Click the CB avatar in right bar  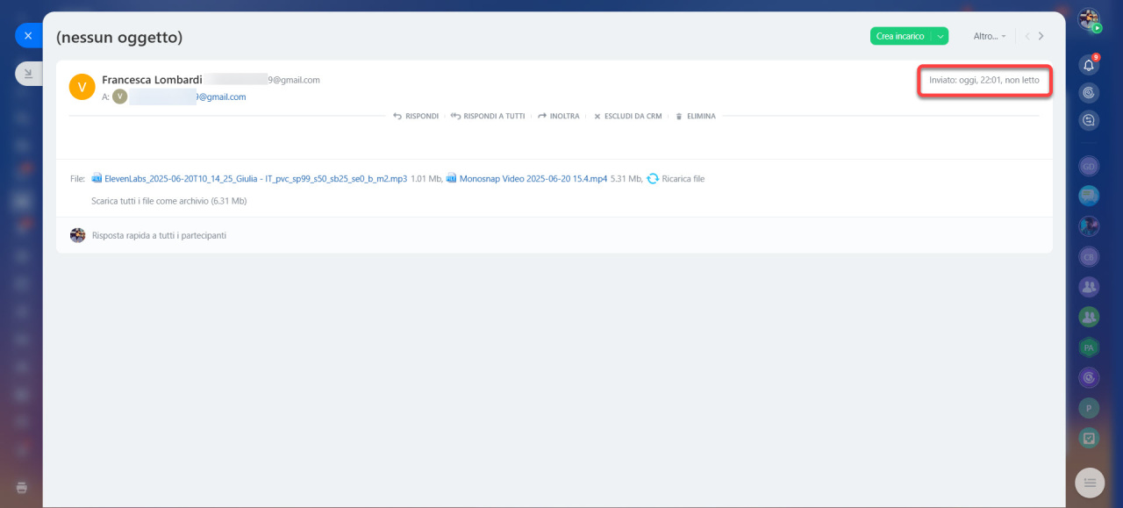tap(1089, 257)
